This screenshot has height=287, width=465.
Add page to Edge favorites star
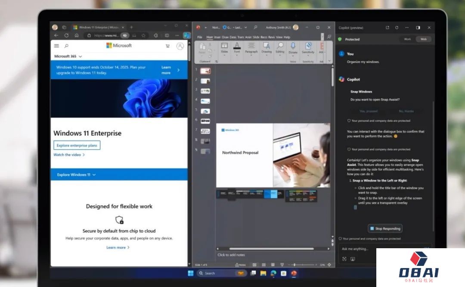click(x=143, y=36)
